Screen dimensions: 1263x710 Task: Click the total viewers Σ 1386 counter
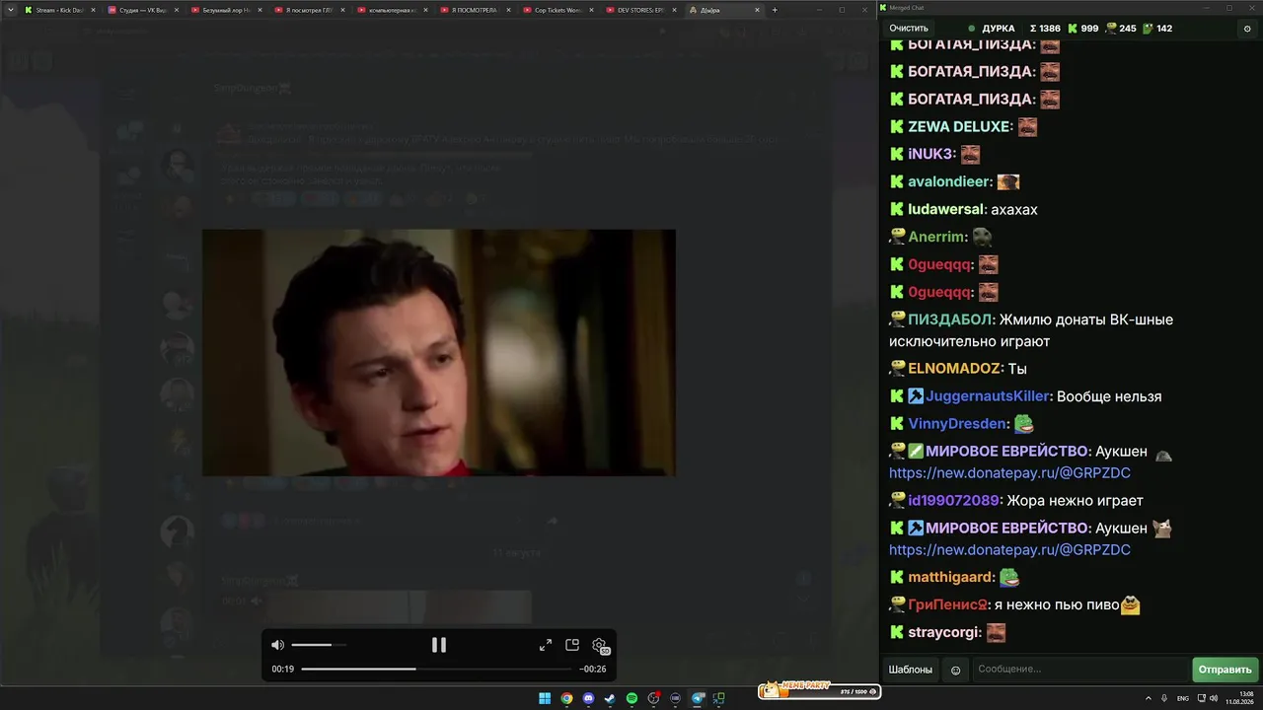[1044, 29]
